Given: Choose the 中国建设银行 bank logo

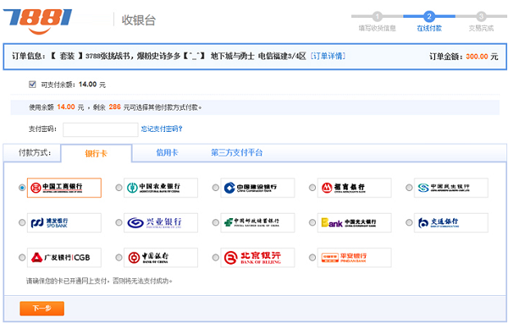Looking at the screenshot, I should coord(257,188).
